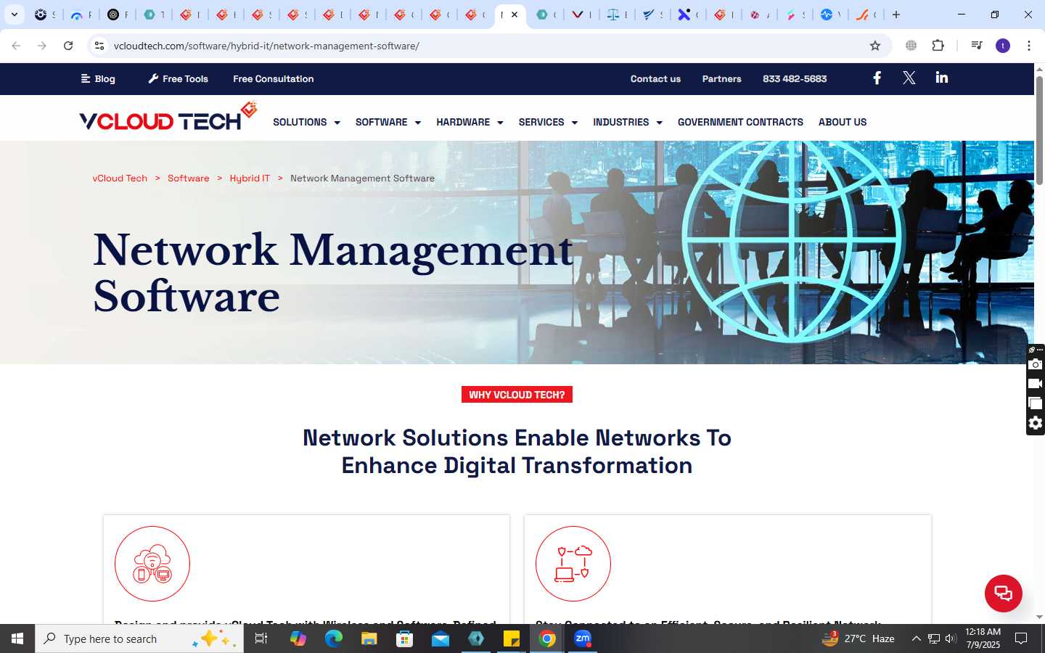1045x653 pixels.
Task: Click Software breadcrumb link
Action: tap(188, 178)
